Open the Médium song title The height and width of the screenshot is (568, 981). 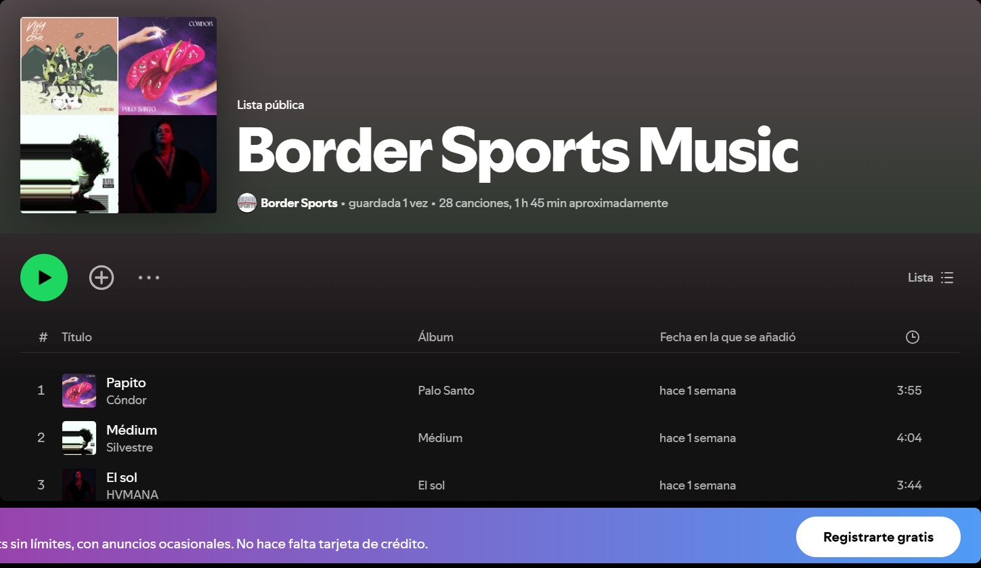click(131, 430)
